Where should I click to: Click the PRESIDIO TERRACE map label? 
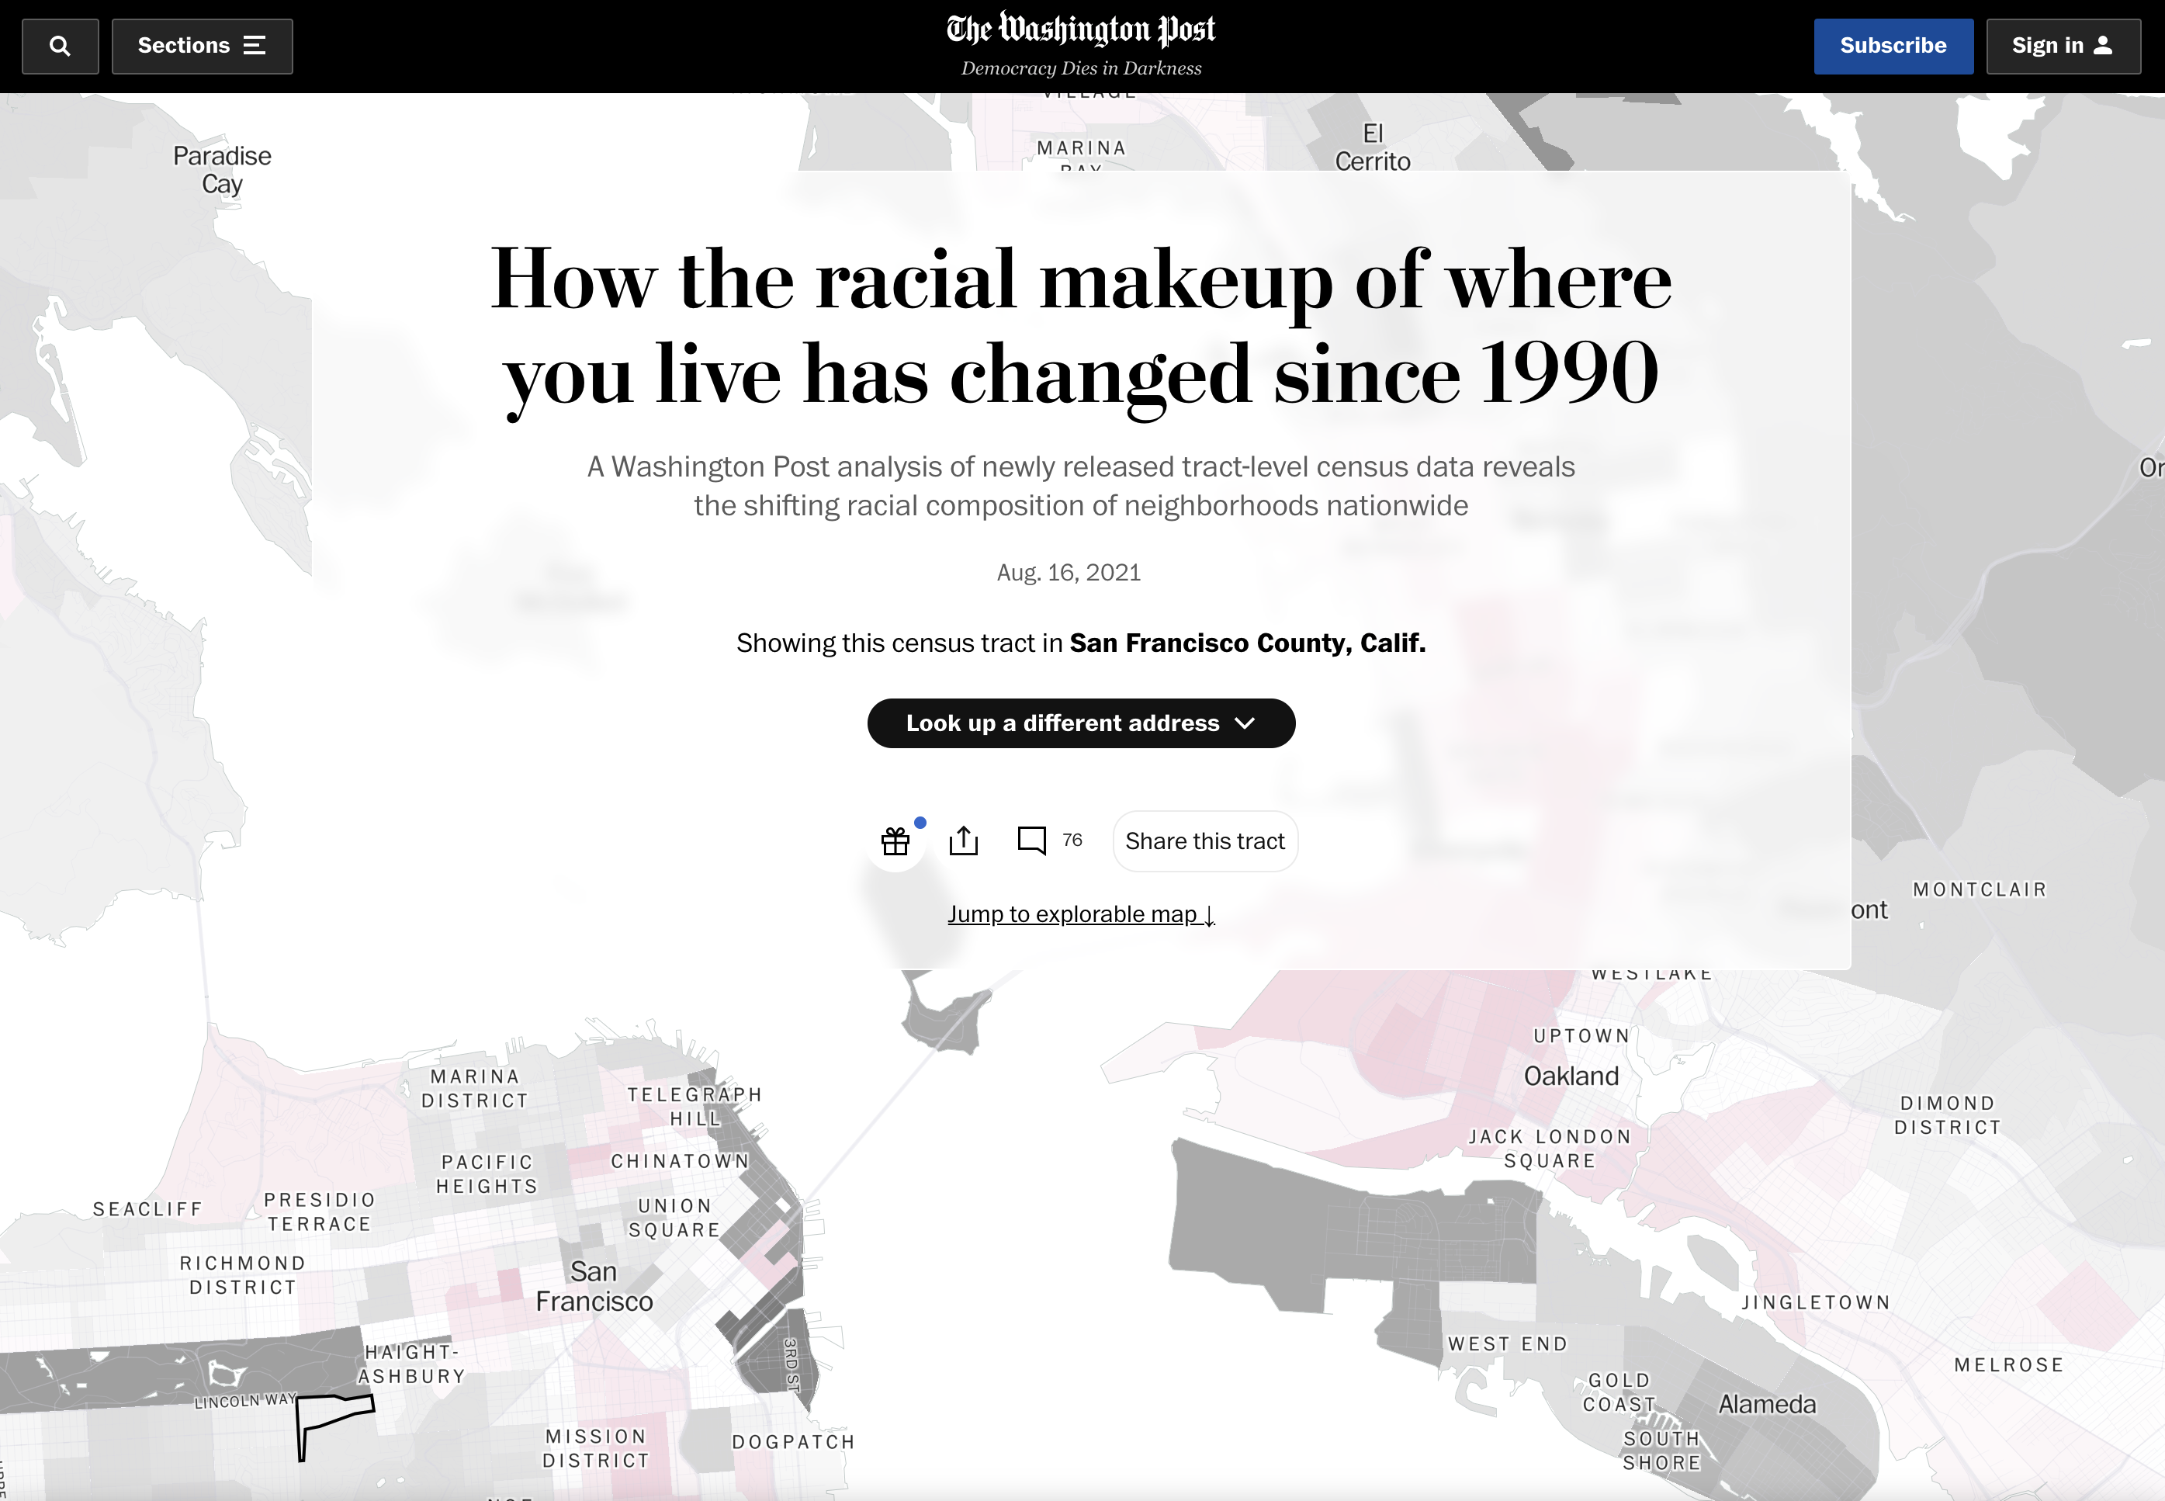pos(320,1212)
